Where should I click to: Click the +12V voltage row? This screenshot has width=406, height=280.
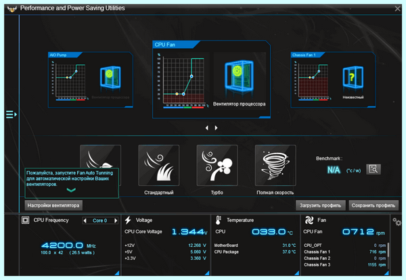click(165, 246)
